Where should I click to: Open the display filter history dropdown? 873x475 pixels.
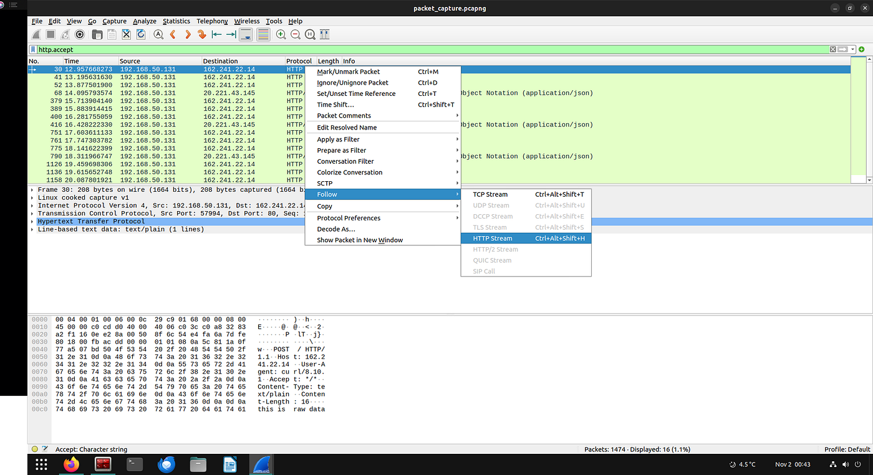click(x=852, y=49)
